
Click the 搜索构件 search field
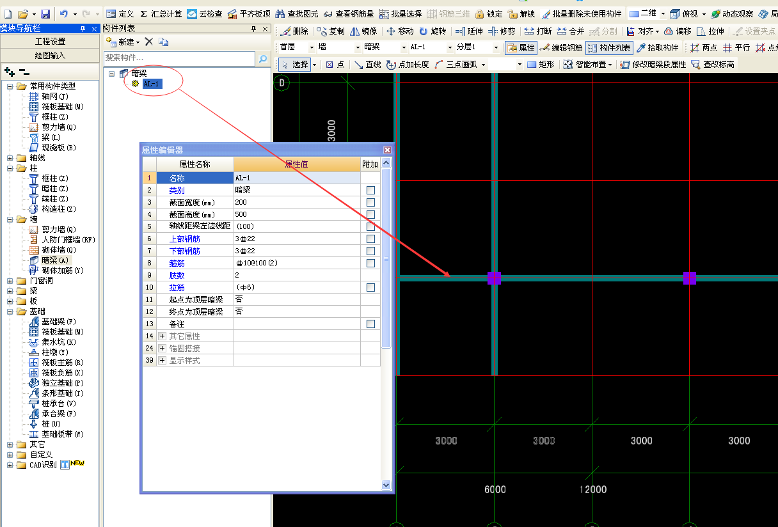tap(179, 59)
